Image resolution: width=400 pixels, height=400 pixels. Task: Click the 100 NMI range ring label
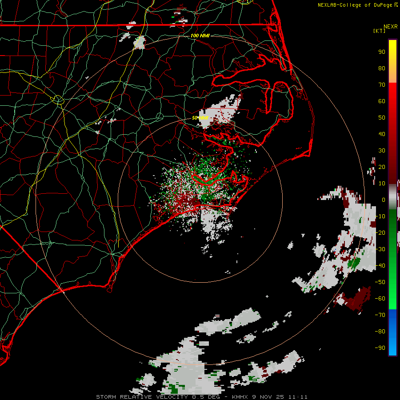[200, 36]
